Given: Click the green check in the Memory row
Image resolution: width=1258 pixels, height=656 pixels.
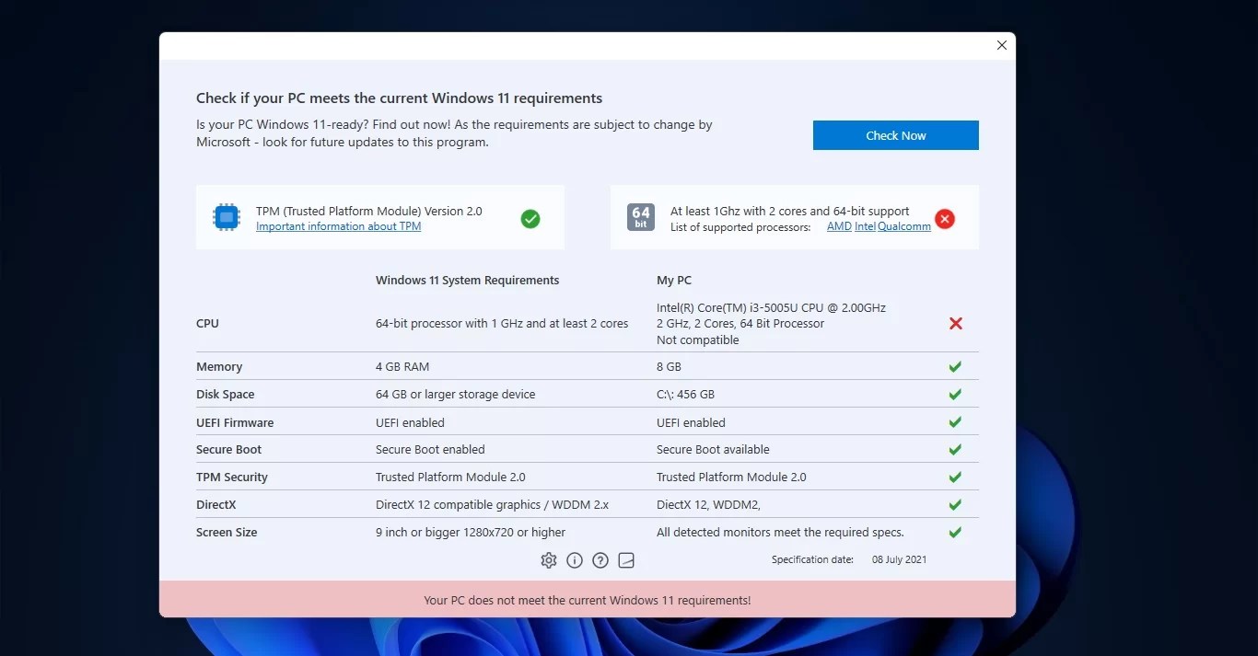Looking at the screenshot, I should pos(955,366).
